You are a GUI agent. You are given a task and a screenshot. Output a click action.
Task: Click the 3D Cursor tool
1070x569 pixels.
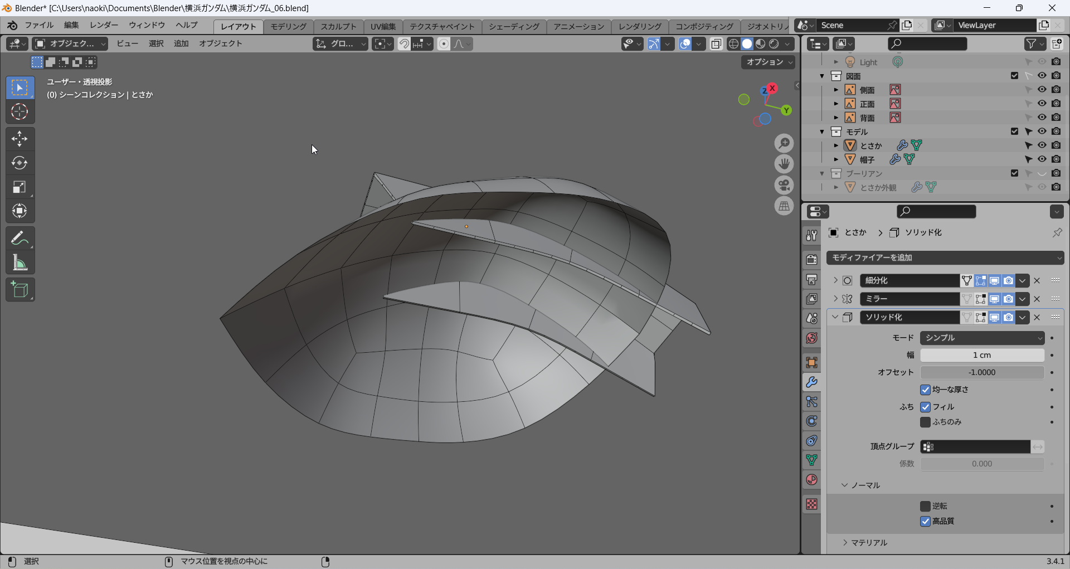[20, 112]
